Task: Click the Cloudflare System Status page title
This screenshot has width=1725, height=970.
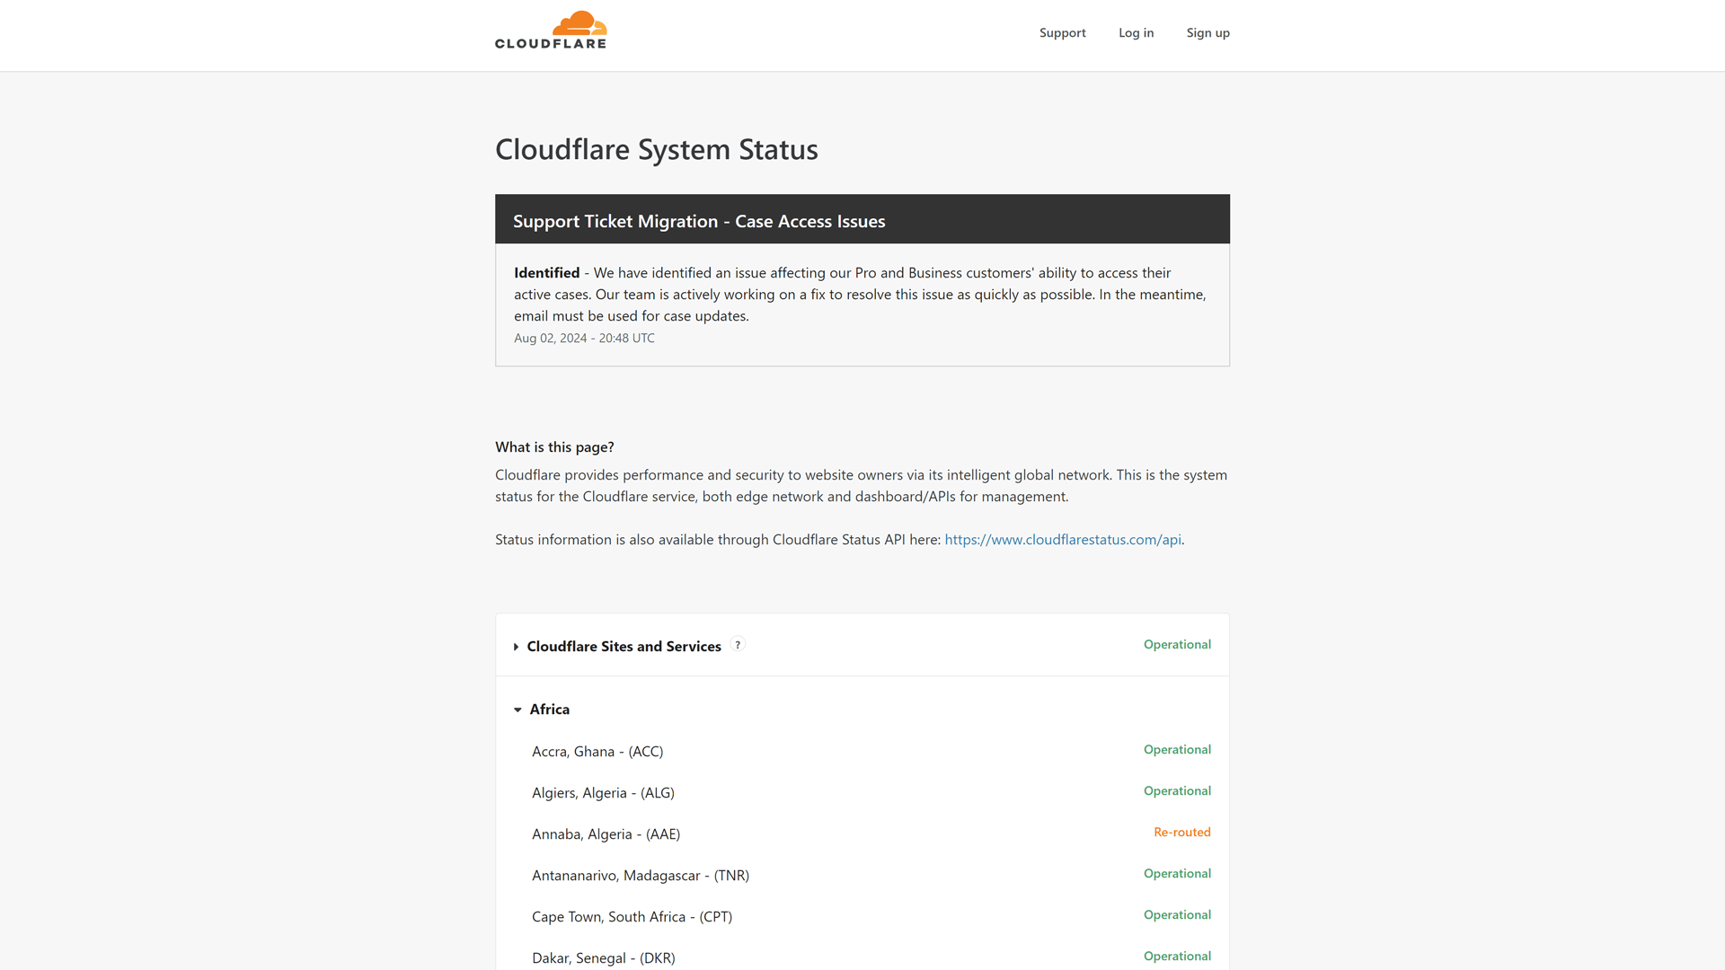Action: [x=656, y=149]
